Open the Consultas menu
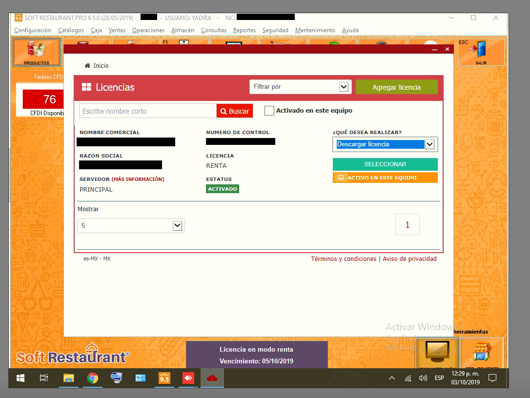 tap(214, 30)
